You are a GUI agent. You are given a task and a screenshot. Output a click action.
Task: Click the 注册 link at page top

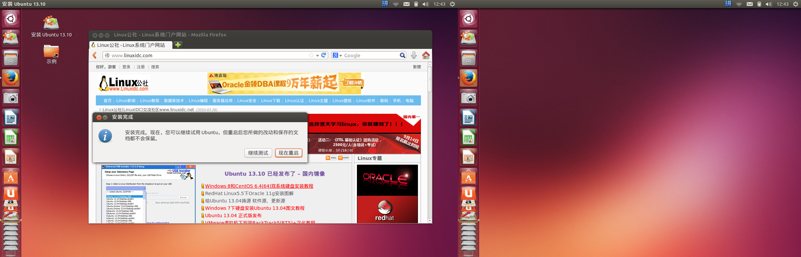pyautogui.click(x=141, y=67)
